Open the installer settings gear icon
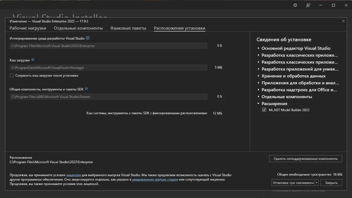Screen dimensions: 352x198 295,5
